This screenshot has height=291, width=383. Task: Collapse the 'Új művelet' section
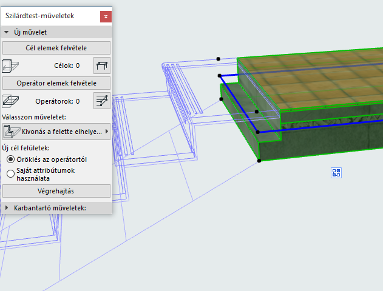click(7, 32)
